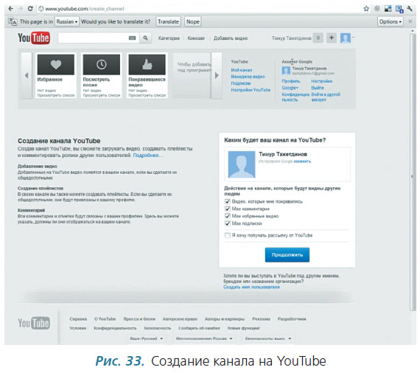Uncheck Мои избранные видео checkbox
Image resolution: width=420 pixels, height=373 pixels.
pyautogui.click(x=228, y=216)
